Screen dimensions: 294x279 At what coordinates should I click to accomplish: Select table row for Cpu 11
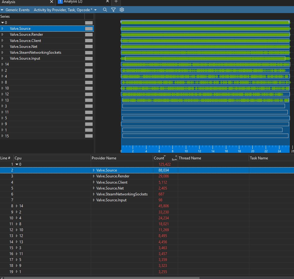147,254
